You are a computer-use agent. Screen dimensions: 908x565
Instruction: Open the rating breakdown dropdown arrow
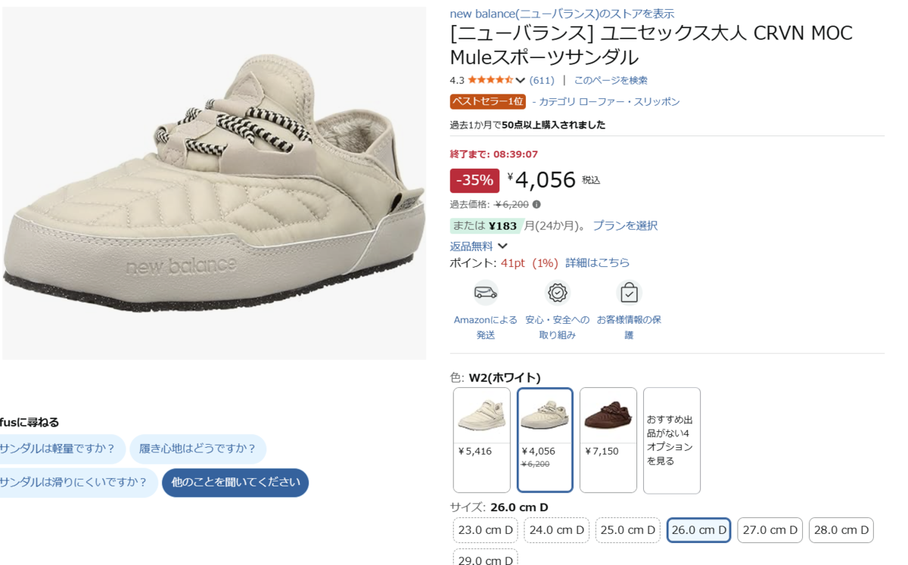click(521, 80)
